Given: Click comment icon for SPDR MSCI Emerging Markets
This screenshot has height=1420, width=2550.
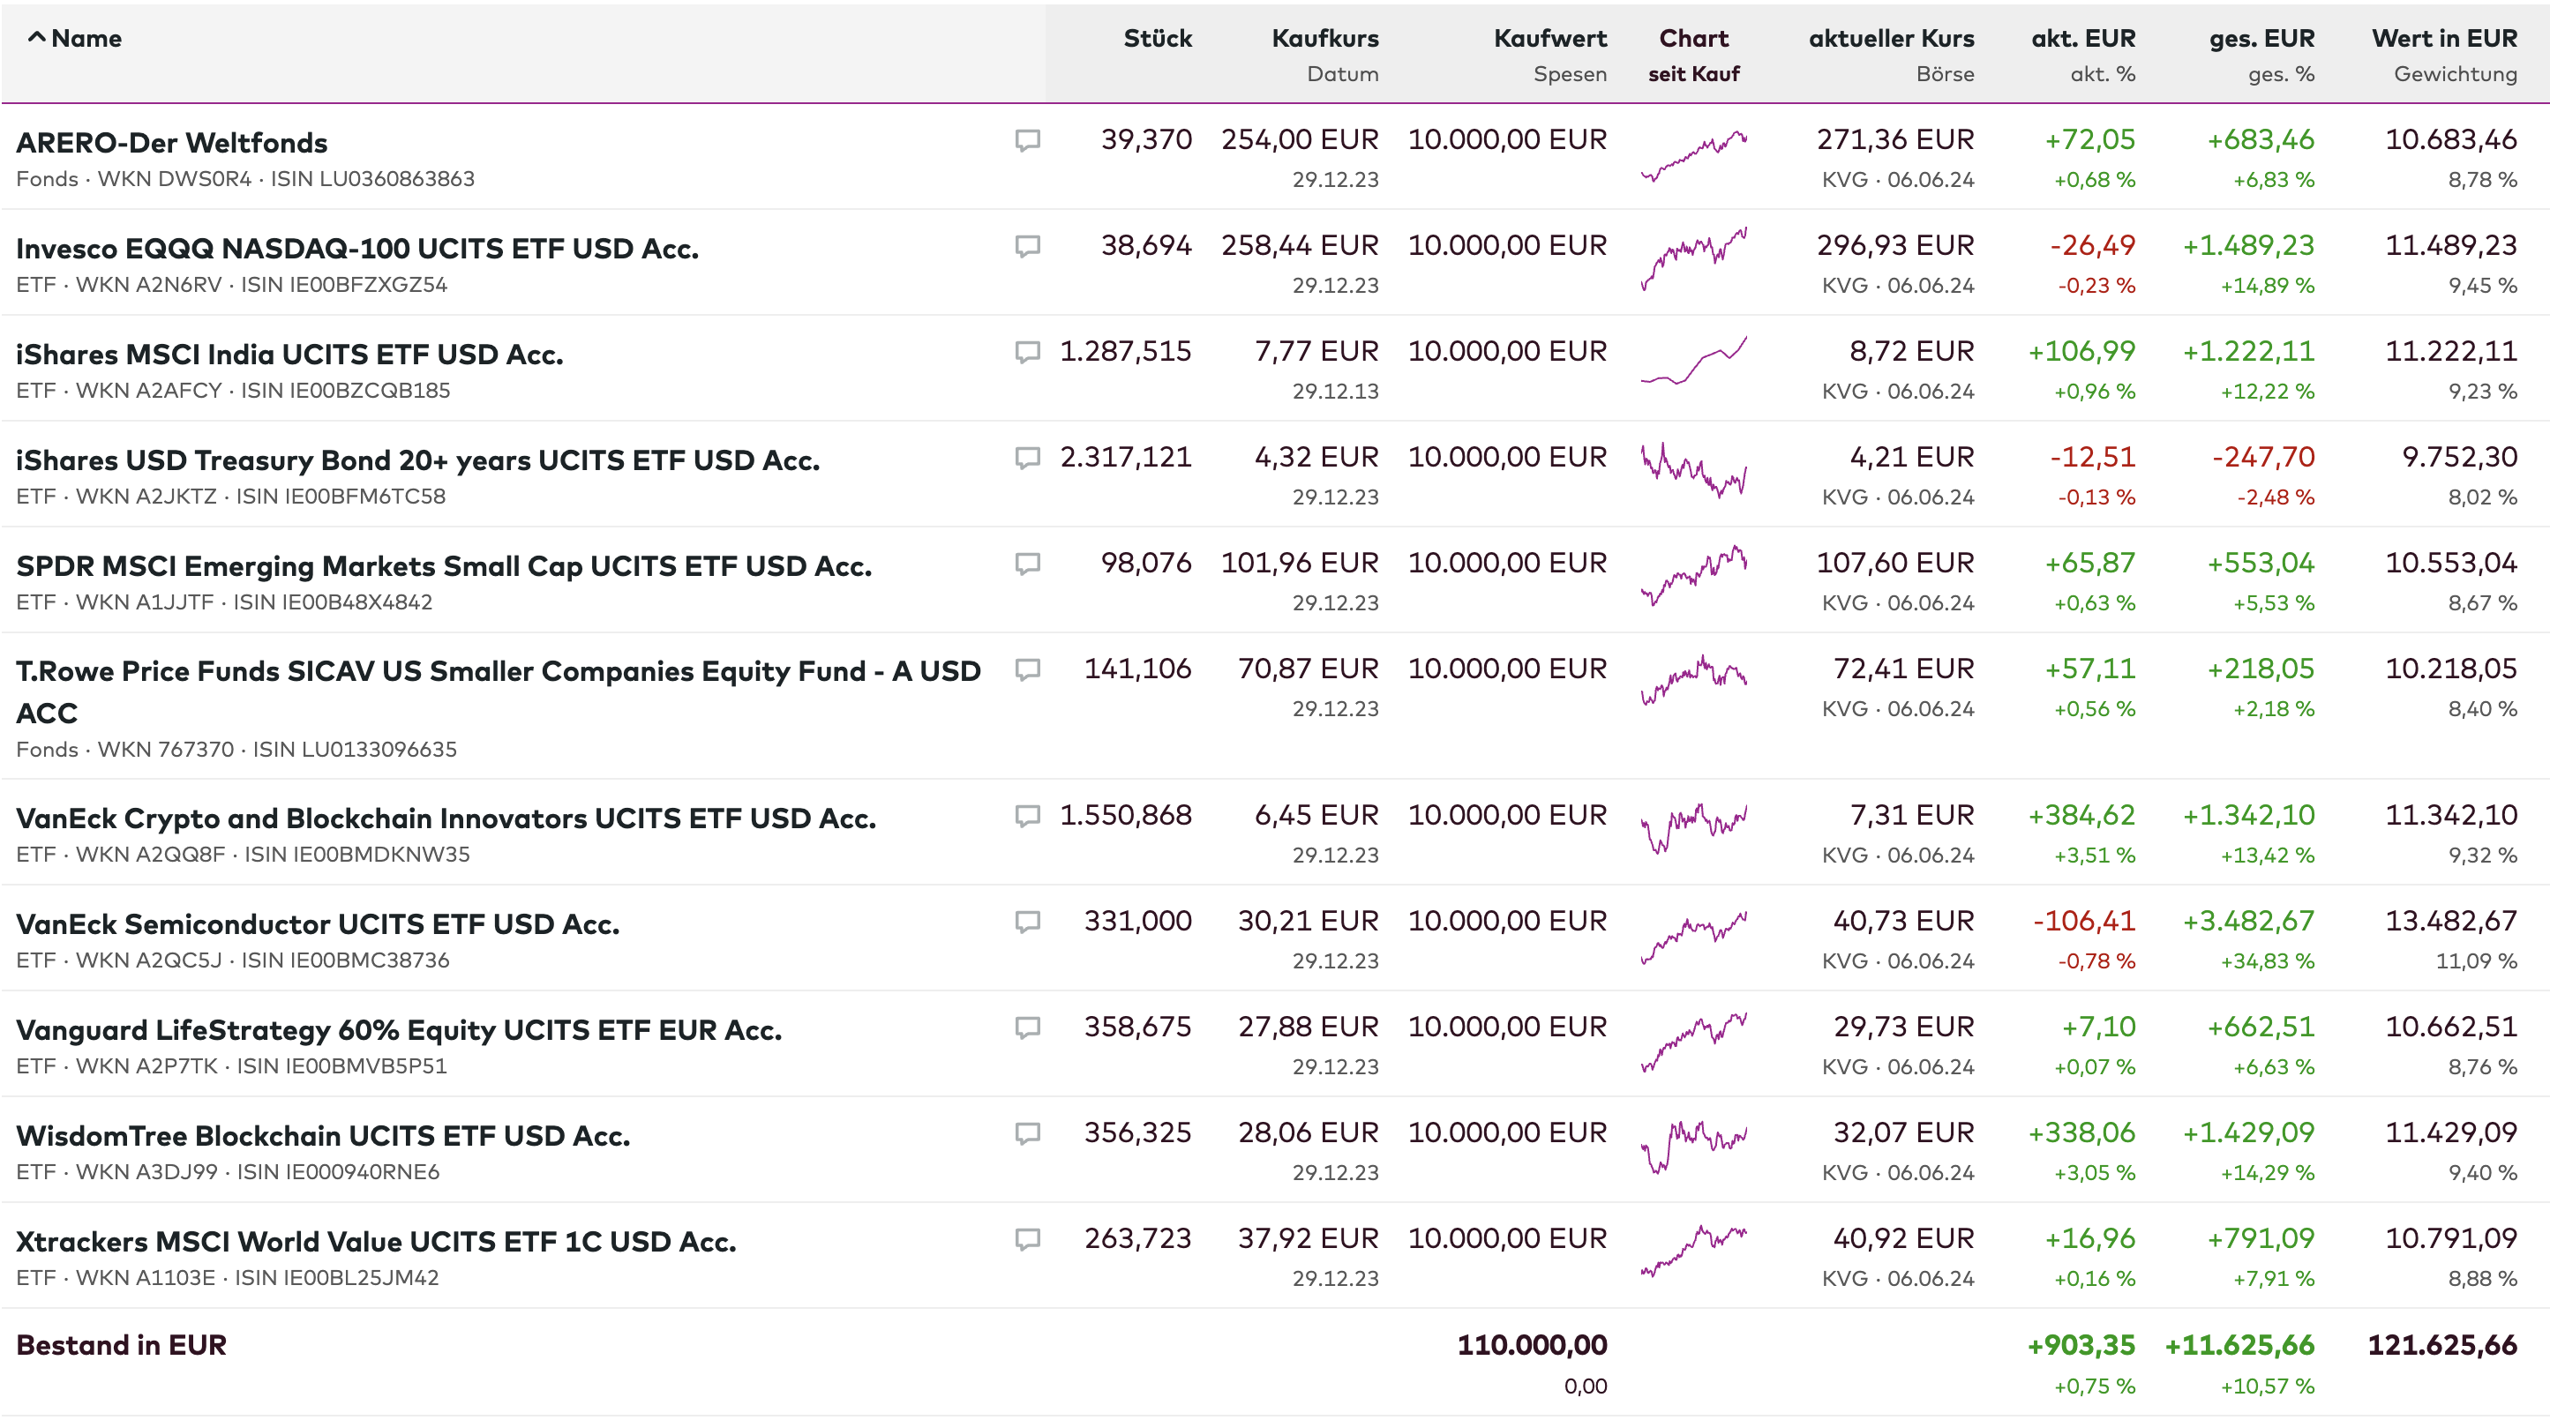Looking at the screenshot, I should click(1028, 564).
